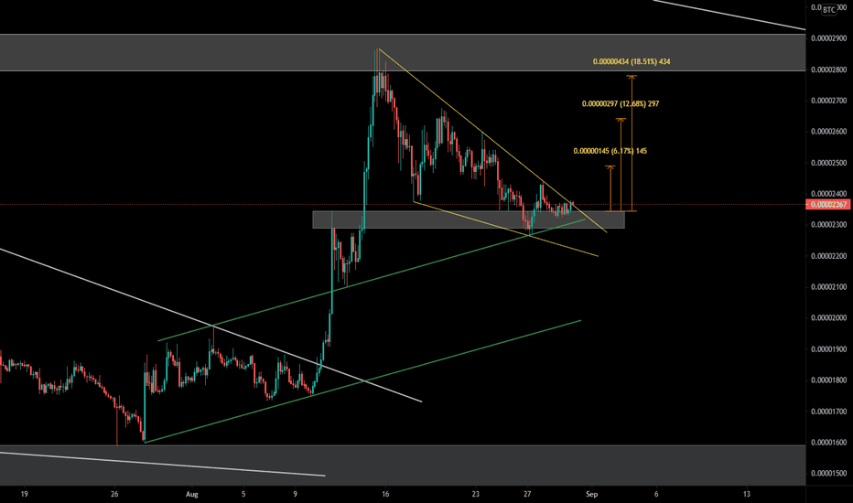
Task: Click the 0.00002600 price axis label
Action: 828,132
